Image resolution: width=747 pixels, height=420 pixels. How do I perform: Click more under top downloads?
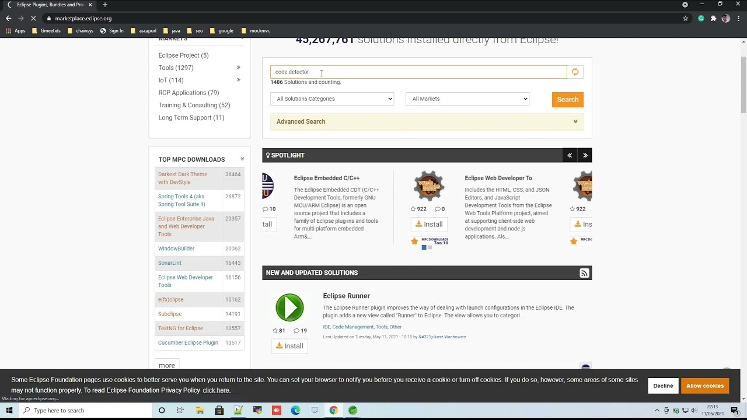click(167, 366)
